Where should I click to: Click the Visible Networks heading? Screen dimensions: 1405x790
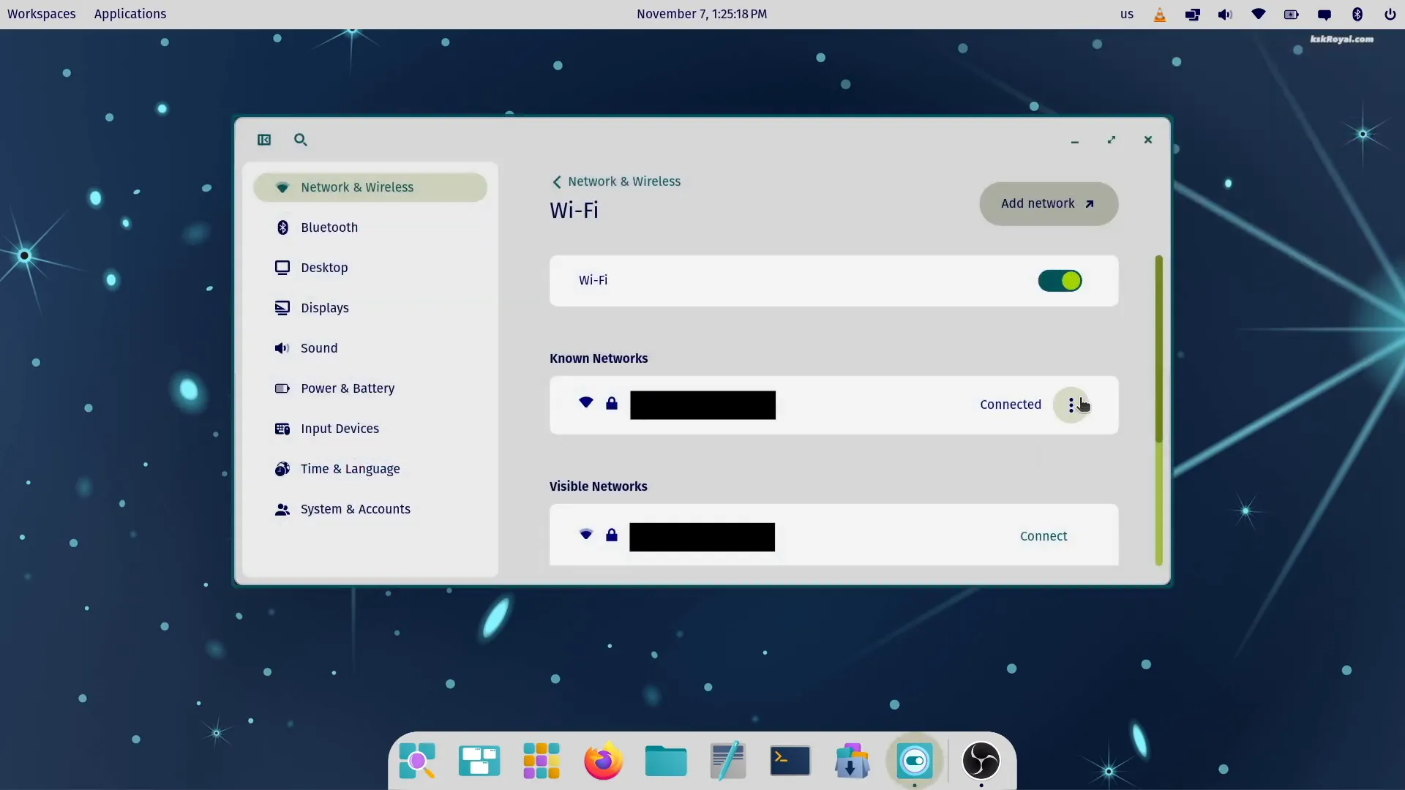[x=599, y=486]
